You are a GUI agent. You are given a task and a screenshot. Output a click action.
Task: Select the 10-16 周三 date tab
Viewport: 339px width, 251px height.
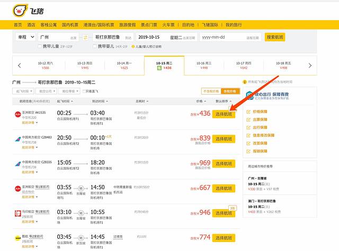point(204,65)
